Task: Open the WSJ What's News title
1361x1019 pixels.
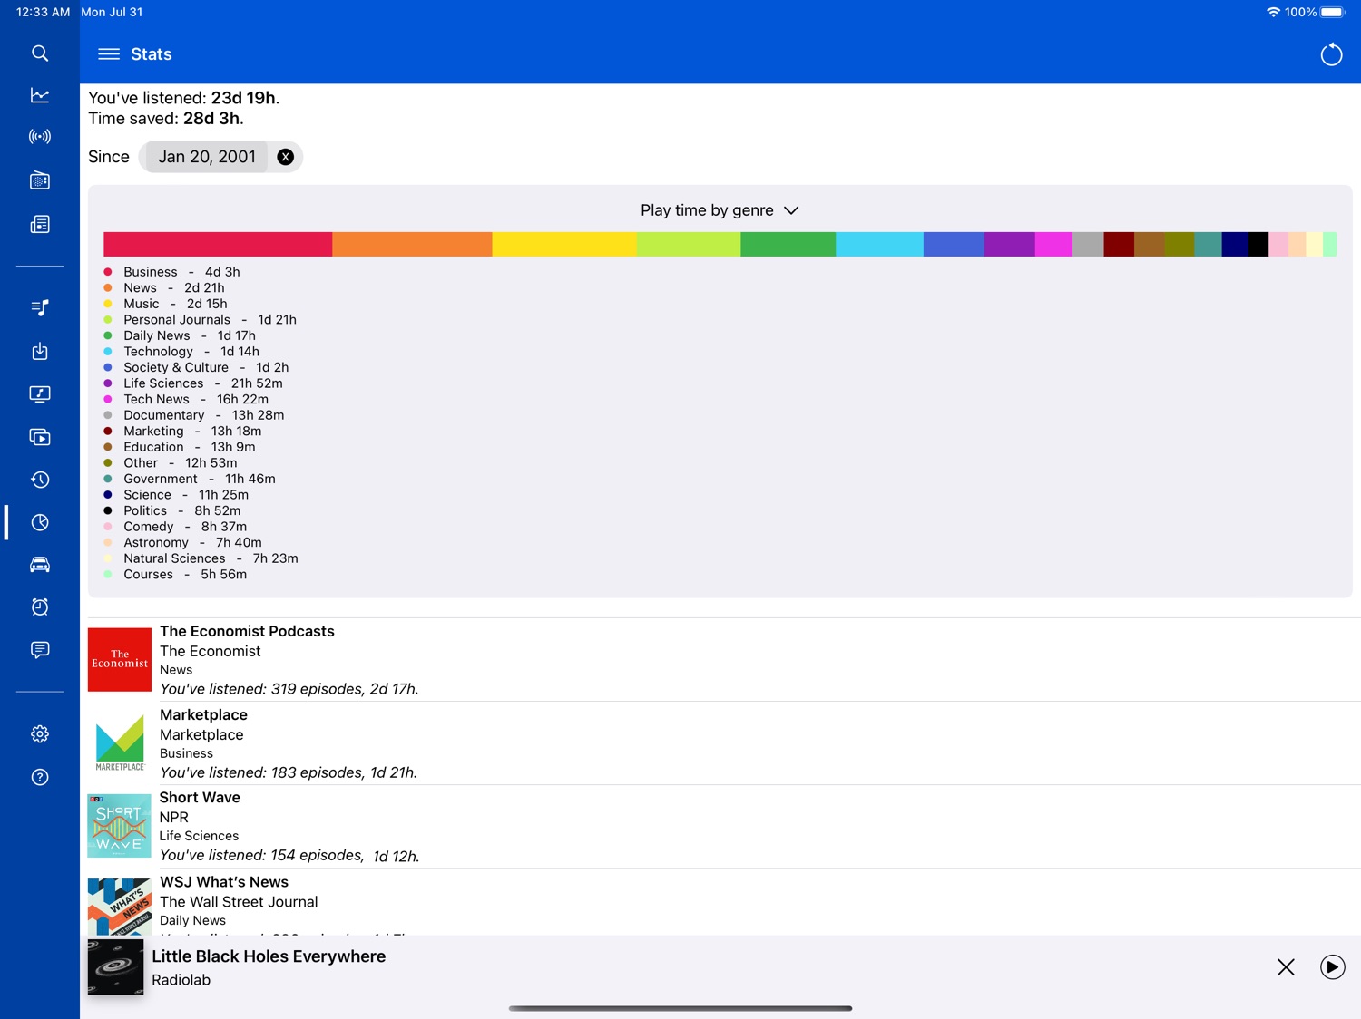Action: 224,881
